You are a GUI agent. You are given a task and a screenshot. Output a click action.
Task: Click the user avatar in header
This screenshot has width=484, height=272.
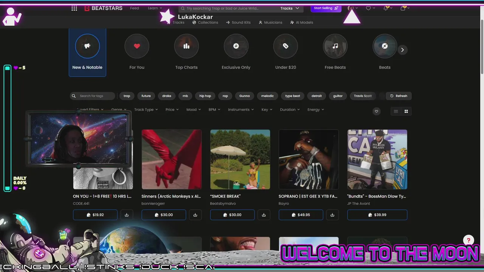(x=351, y=8)
